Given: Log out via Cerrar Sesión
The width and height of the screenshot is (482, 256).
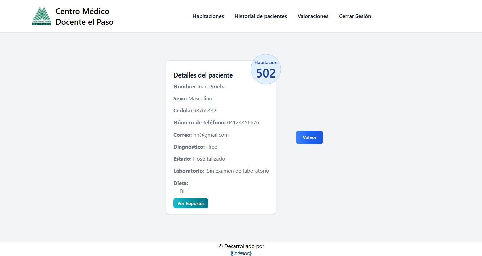Looking at the screenshot, I should (x=355, y=16).
